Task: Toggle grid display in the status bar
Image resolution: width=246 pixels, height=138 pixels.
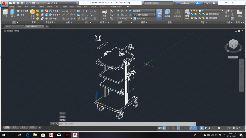Action: pos(164,128)
